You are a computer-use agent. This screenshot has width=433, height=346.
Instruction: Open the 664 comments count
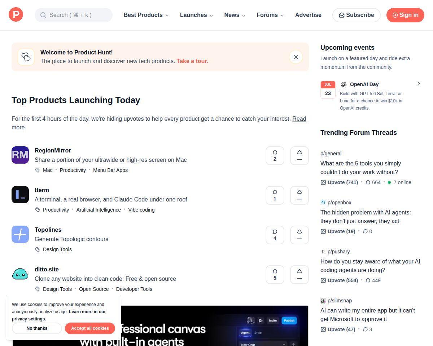pos(373,182)
